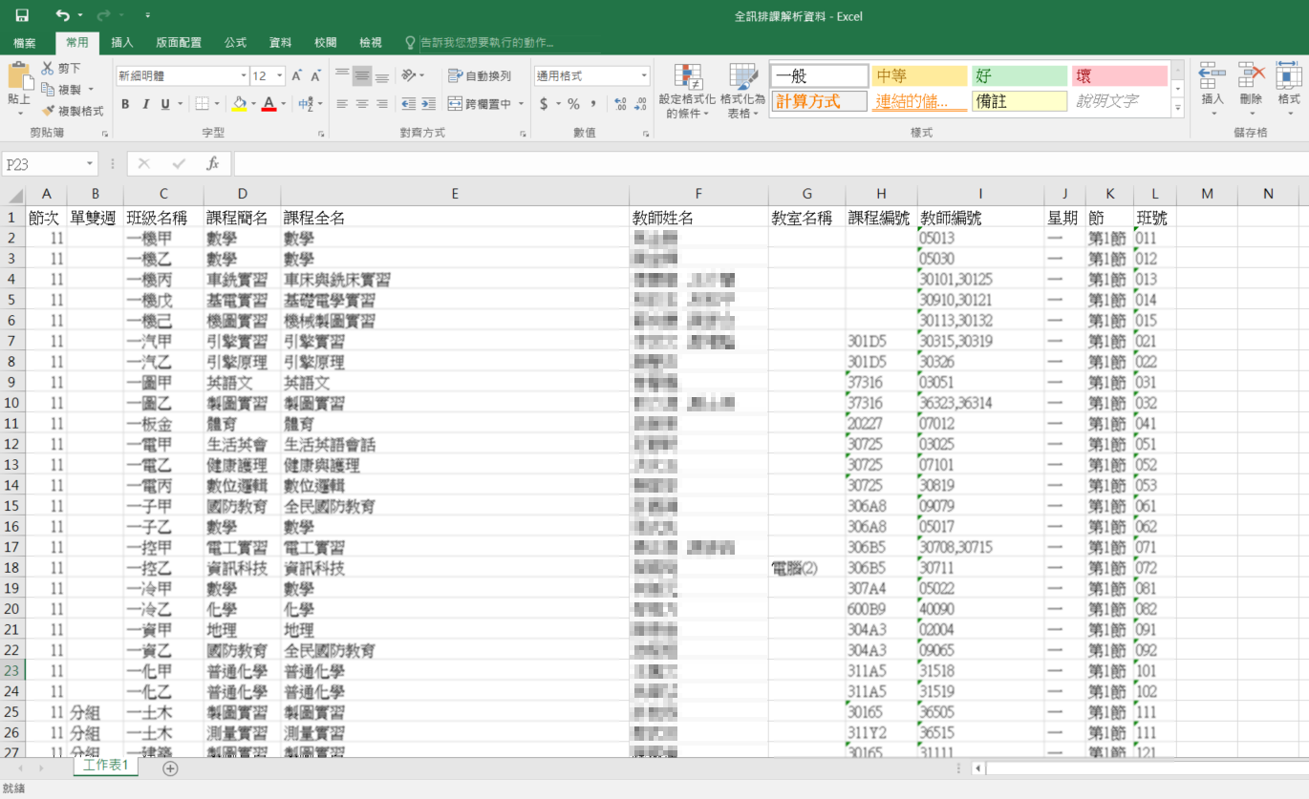Image resolution: width=1309 pixels, height=799 pixels.
Task: Open the Conditional Formatting (設定格式化的條件) dropdown
Action: [x=686, y=94]
